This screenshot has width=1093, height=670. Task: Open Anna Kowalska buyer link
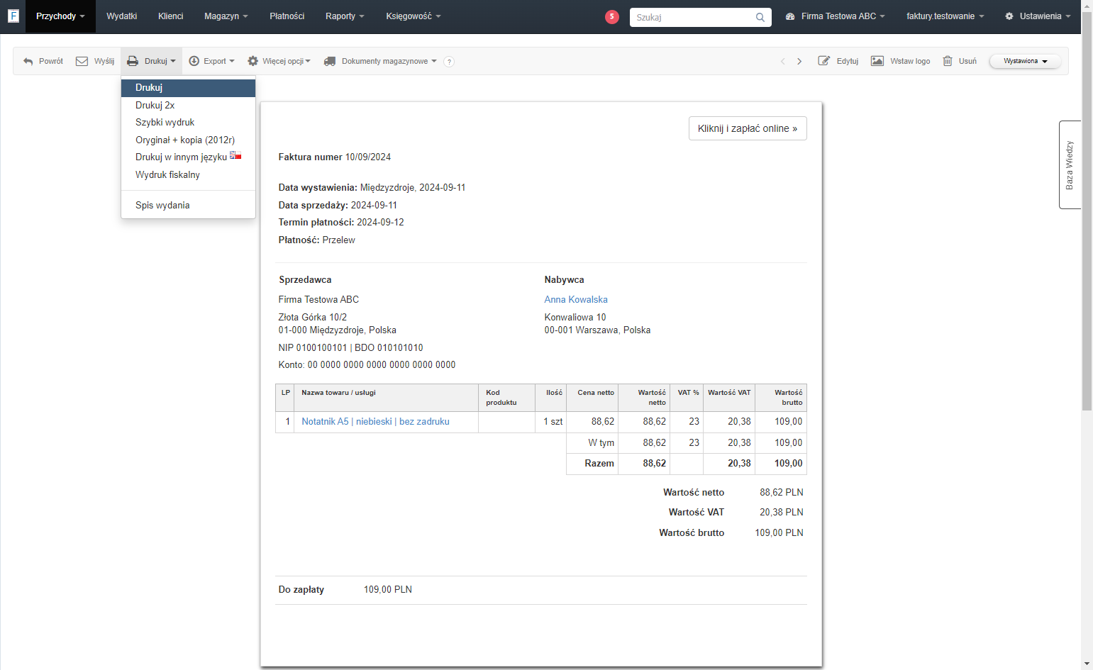(x=576, y=300)
